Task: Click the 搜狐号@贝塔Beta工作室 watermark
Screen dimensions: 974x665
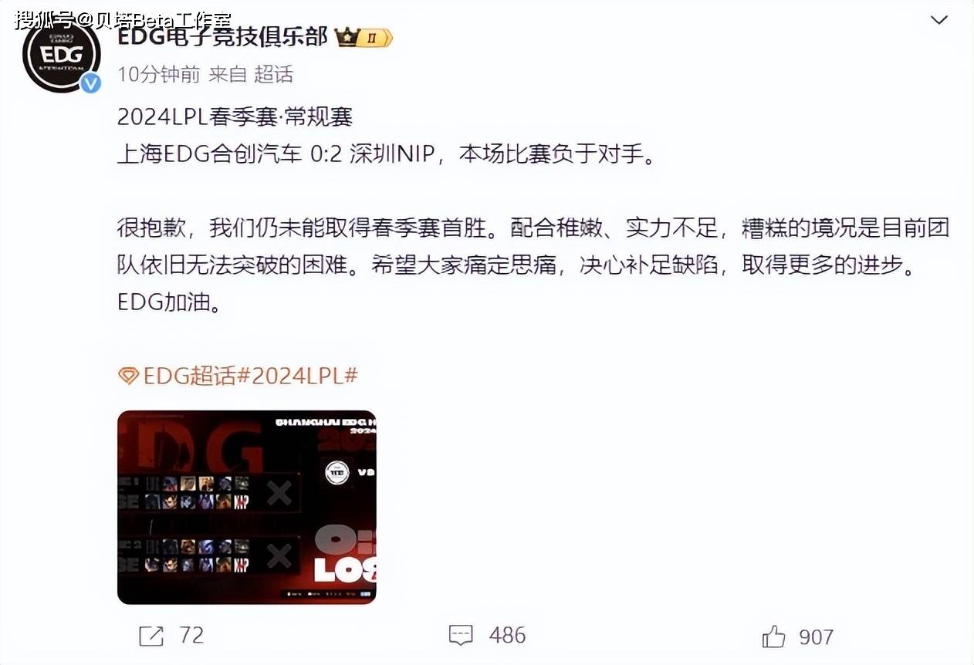Action: (x=122, y=19)
